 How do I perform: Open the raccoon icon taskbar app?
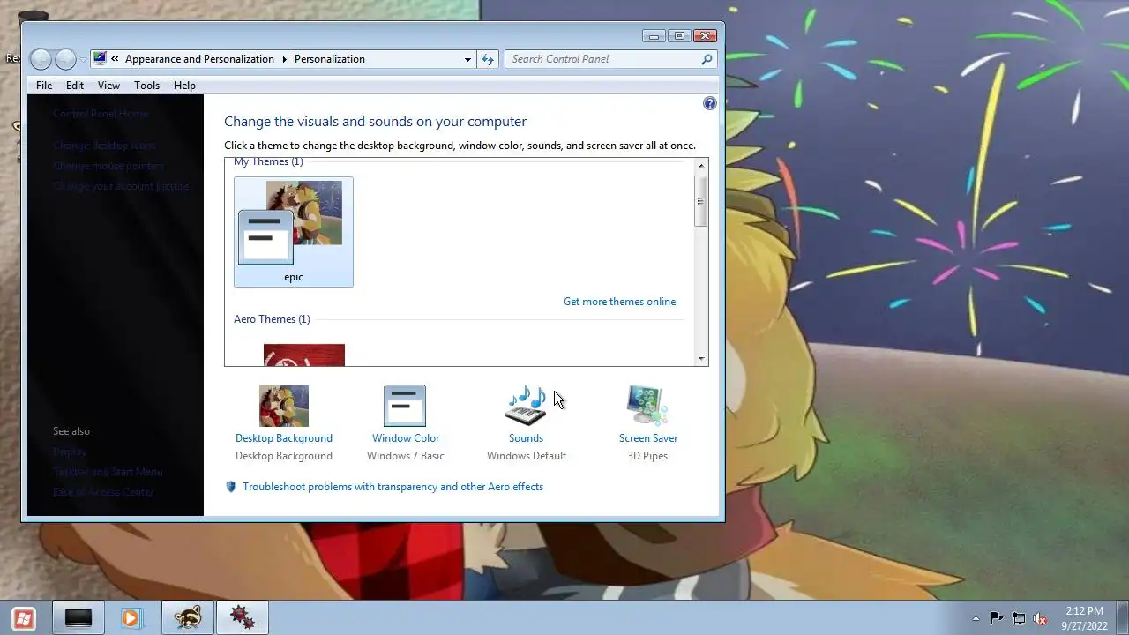point(188,618)
